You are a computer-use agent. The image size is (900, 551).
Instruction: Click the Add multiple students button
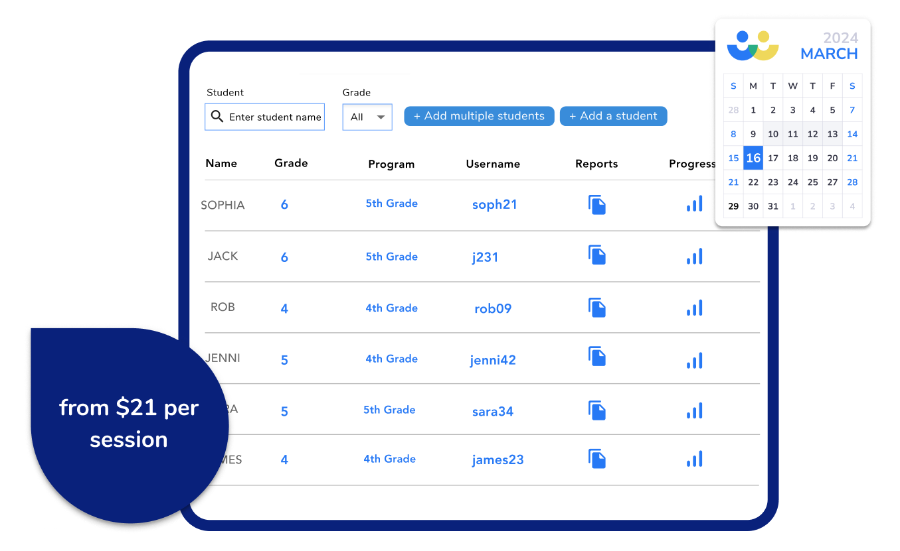pos(479,116)
